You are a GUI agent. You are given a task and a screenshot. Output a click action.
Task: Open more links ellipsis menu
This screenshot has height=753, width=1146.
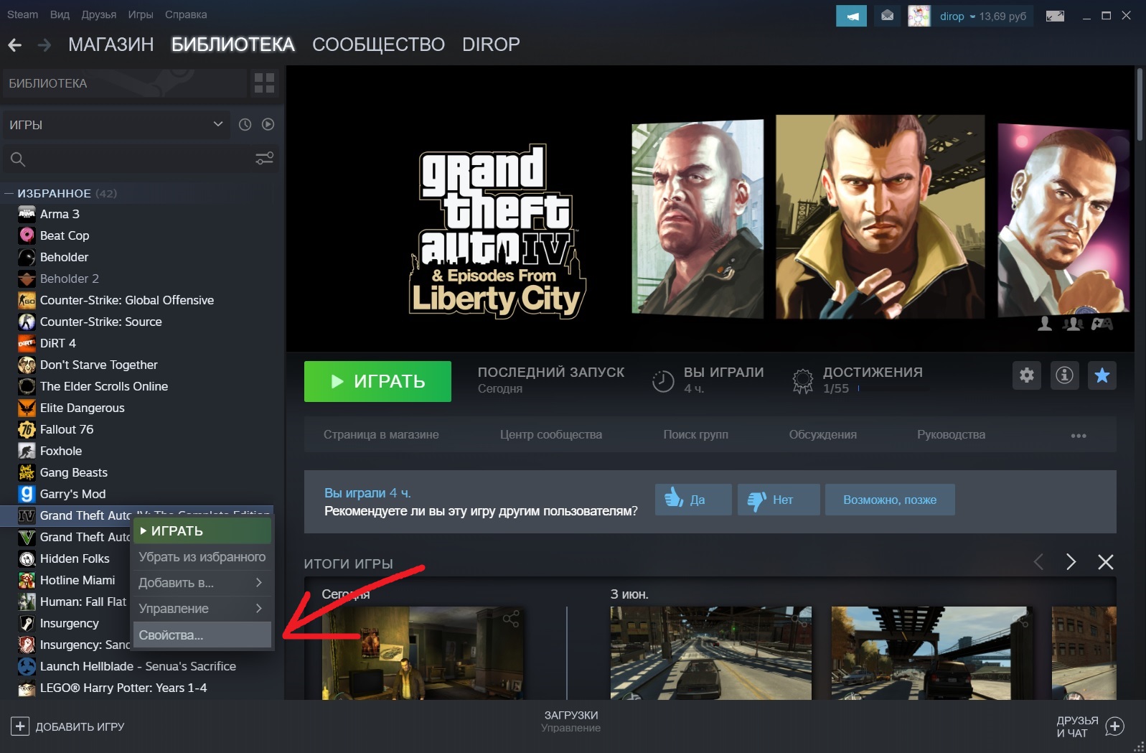pyautogui.click(x=1079, y=435)
